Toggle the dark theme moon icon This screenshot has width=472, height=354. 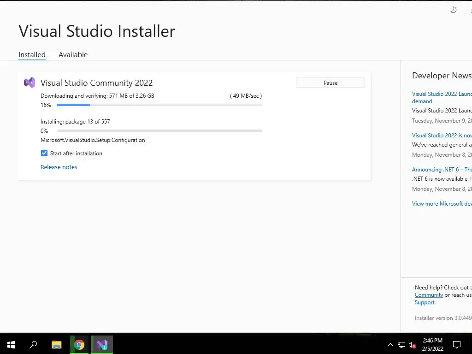(454, 10)
